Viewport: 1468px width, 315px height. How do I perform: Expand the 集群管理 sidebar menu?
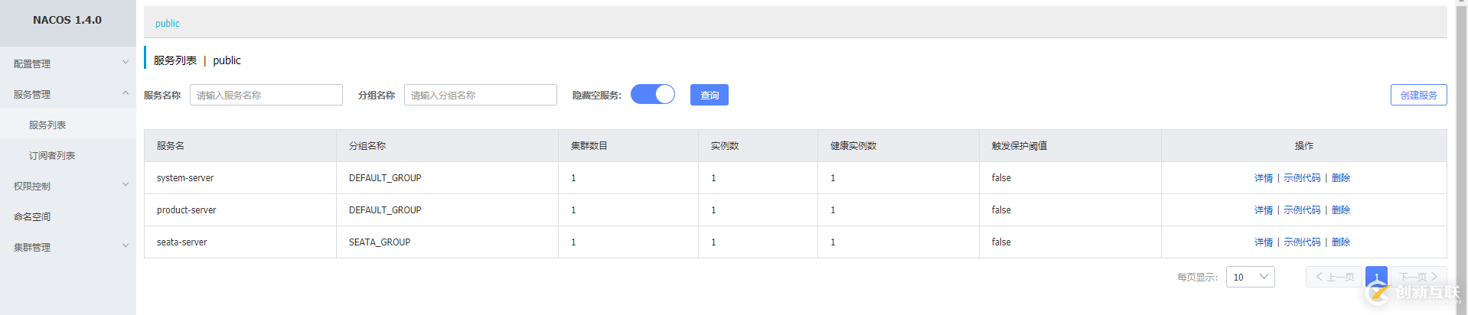click(x=67, y=247)
